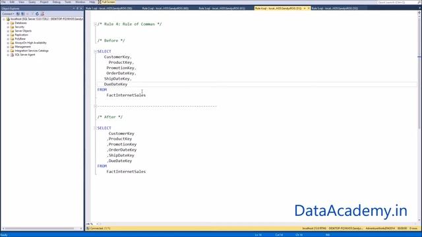
Task: Collapse the After SELECT statement block
Action: click(x=95, y=128)
